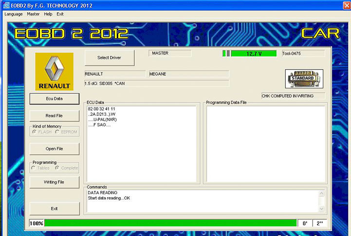The width and height of the screenshot is (351, 236).
Task: Open the Exit menu in menu bar
Action: [60, 14]
